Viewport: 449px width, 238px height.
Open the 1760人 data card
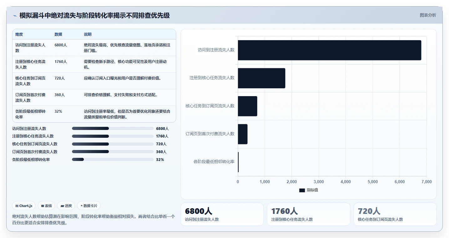coord(309,214)
